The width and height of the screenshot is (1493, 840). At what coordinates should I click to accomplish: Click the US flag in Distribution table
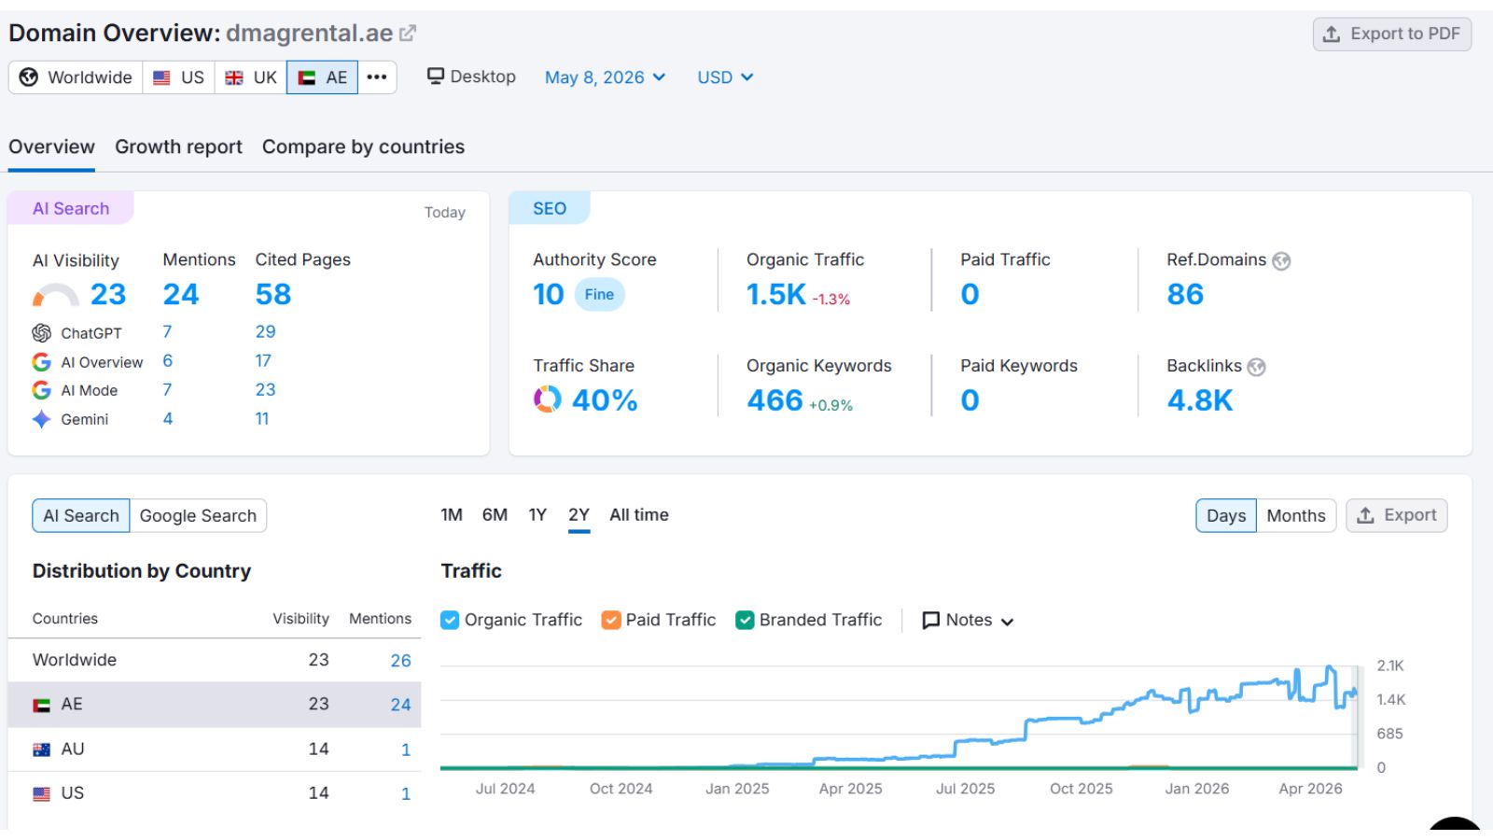pyautogui.click(x=42, y=794)
